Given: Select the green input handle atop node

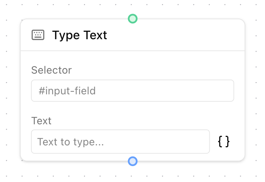Looking at the screenshot, I should (132, 18).
